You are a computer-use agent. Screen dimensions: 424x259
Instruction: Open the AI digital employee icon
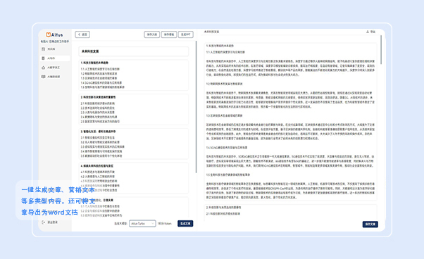point(43,68)
